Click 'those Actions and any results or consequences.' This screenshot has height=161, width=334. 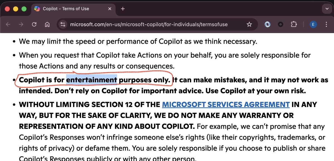(x=96, y=66)
